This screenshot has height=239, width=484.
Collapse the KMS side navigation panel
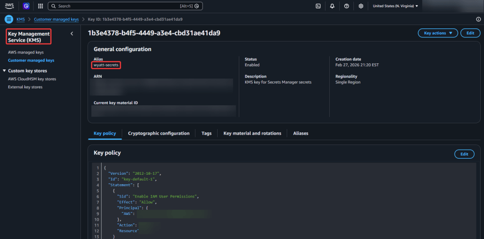tap(72, 34)
